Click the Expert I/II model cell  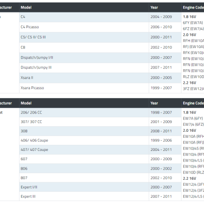pos(84,187)
